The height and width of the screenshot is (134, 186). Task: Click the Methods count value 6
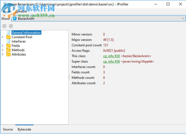[x=104, y=78]
